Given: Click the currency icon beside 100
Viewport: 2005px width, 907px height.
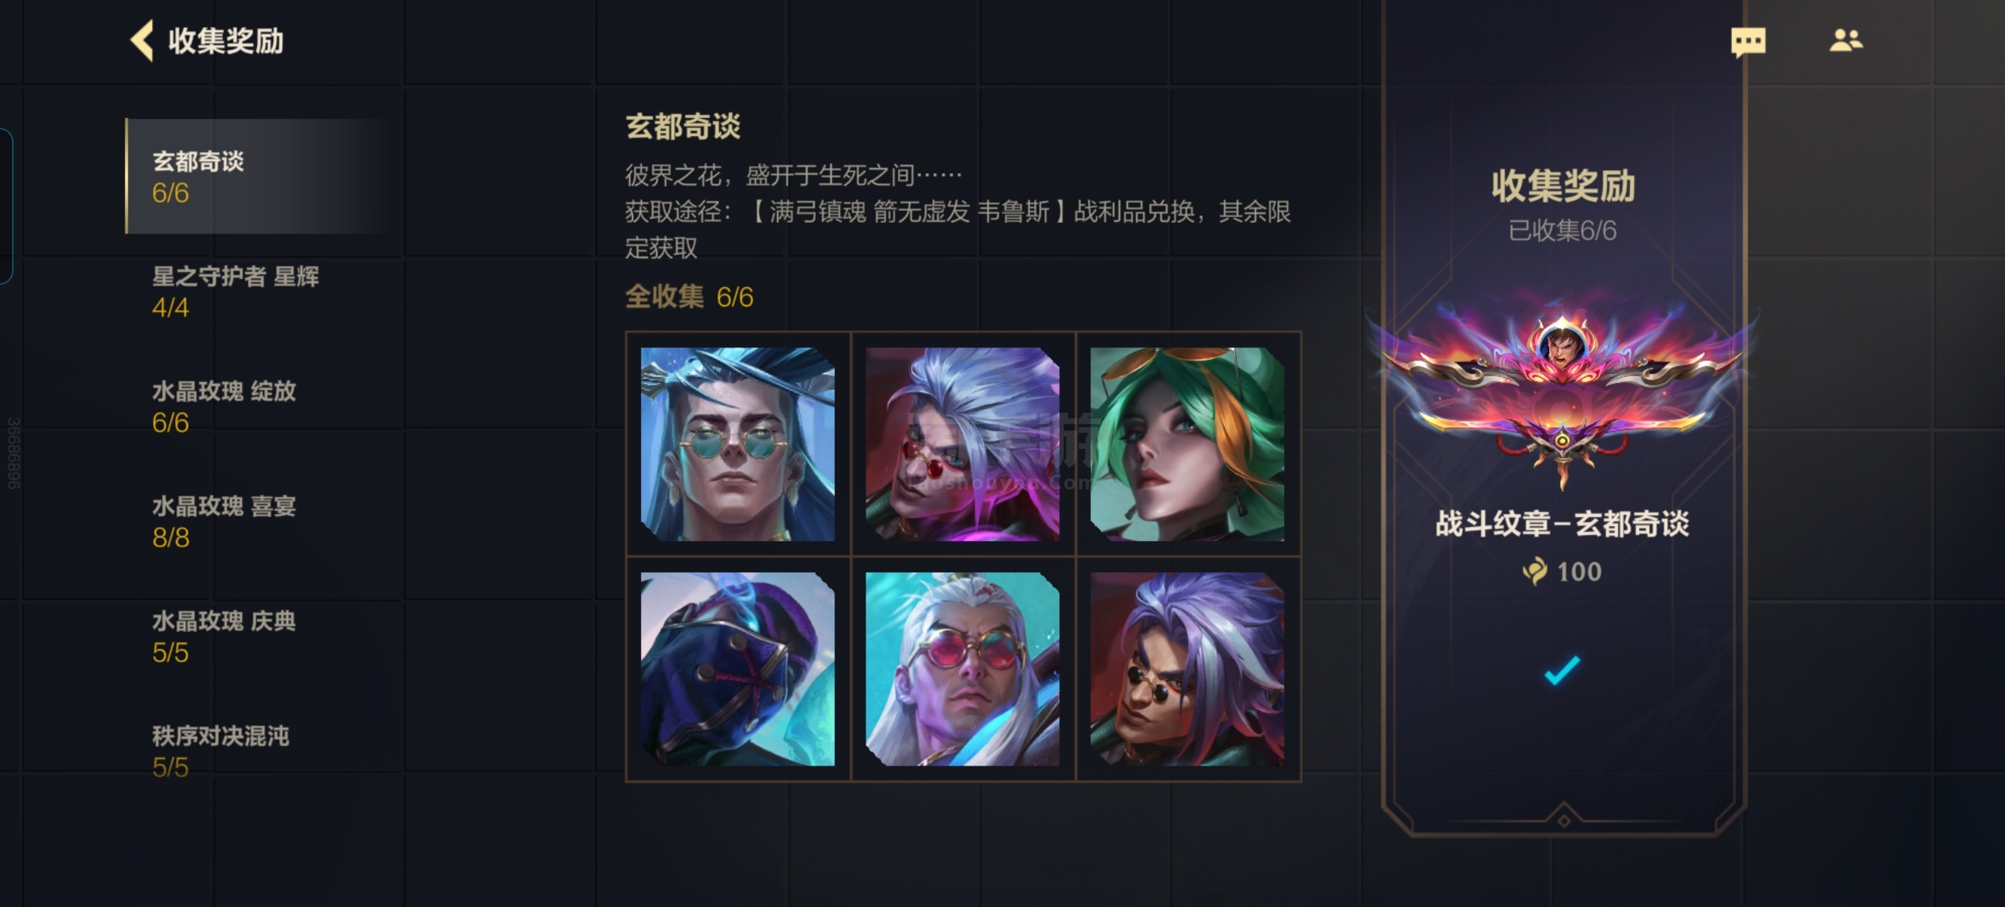Looking at the screenshot, I should [x=1535, y=571].
